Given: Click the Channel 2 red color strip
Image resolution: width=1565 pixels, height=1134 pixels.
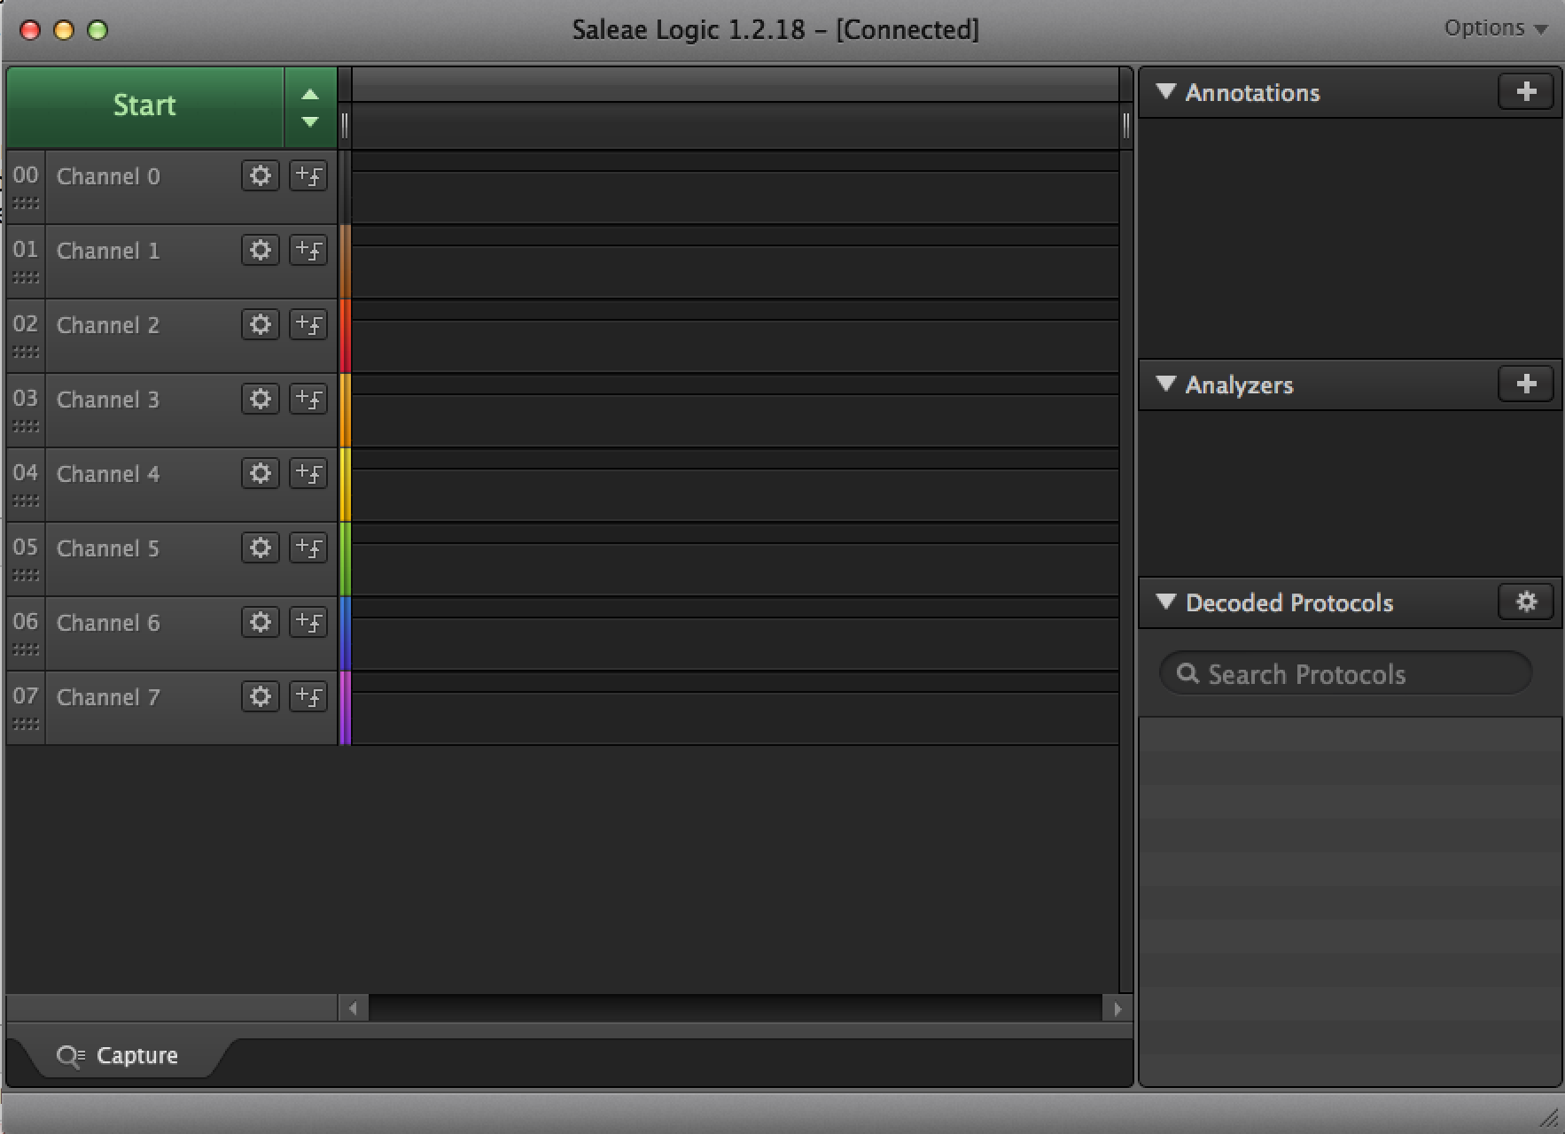Looking at the screenshot, I should [x=345, y=336].
